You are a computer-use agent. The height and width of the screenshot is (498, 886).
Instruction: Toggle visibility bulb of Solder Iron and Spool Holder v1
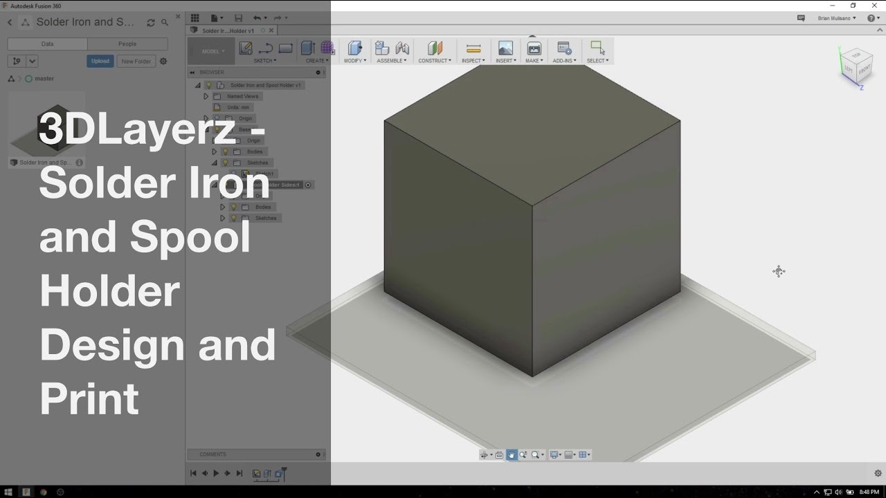point(208,85)
